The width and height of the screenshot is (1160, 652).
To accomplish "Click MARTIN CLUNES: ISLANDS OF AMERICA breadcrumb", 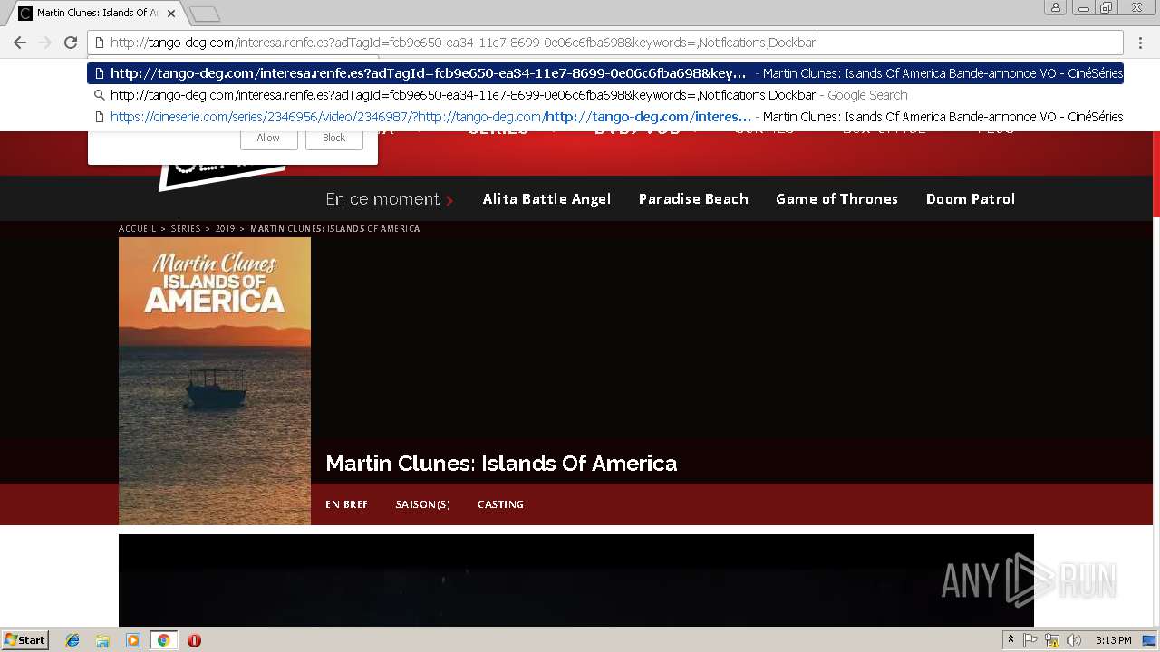I will [335, 229].
